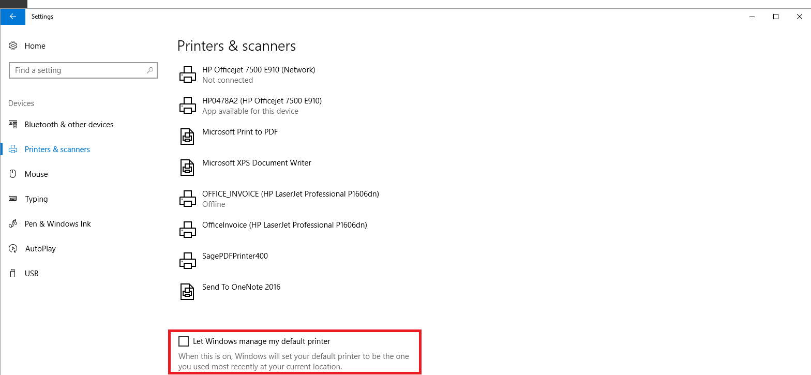This screenshot has height=375, width=811.
Task: Click printer icon for HP Officejet 7500 E910 (Network)
Action: (x=187, y=75)
